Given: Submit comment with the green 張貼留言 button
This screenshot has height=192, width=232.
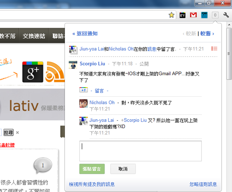Looking at the screenshot, I should coord(92,169).
